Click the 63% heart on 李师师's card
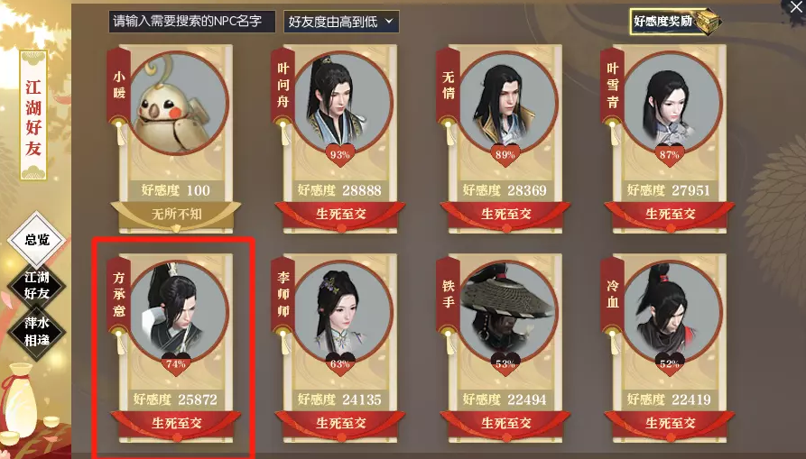The width and height of the screenshot is (806, 459). point(340,363)
